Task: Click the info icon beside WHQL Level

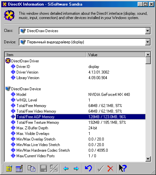Action: coord(13,100)
